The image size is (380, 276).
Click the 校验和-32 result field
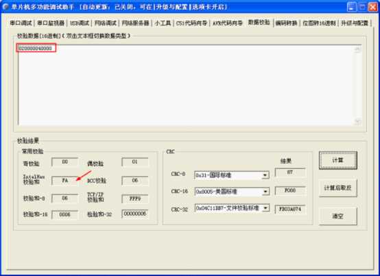(134, 214)
